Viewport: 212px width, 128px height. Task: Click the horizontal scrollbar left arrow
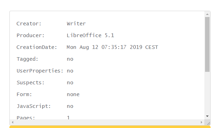click(x=13, y=122)
